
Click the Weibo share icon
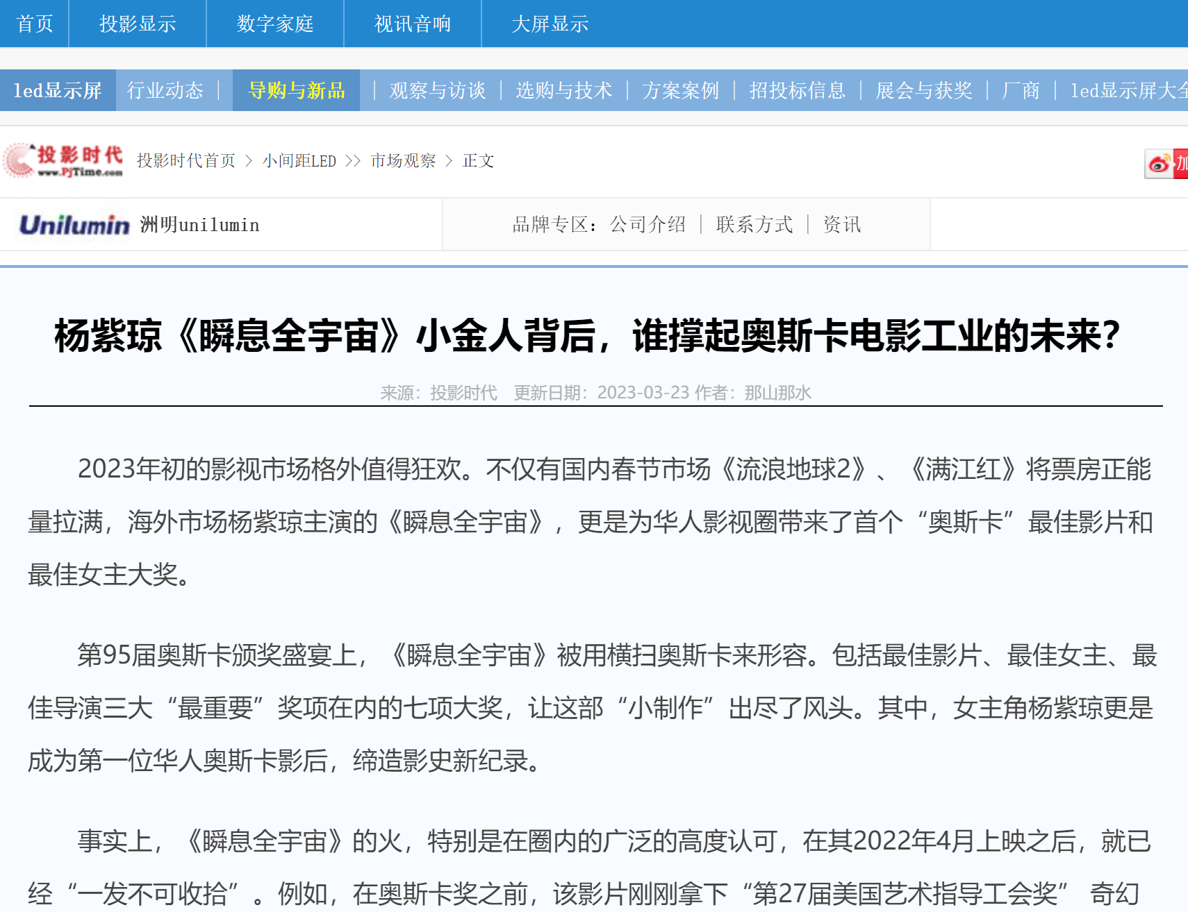(1159, 164)
